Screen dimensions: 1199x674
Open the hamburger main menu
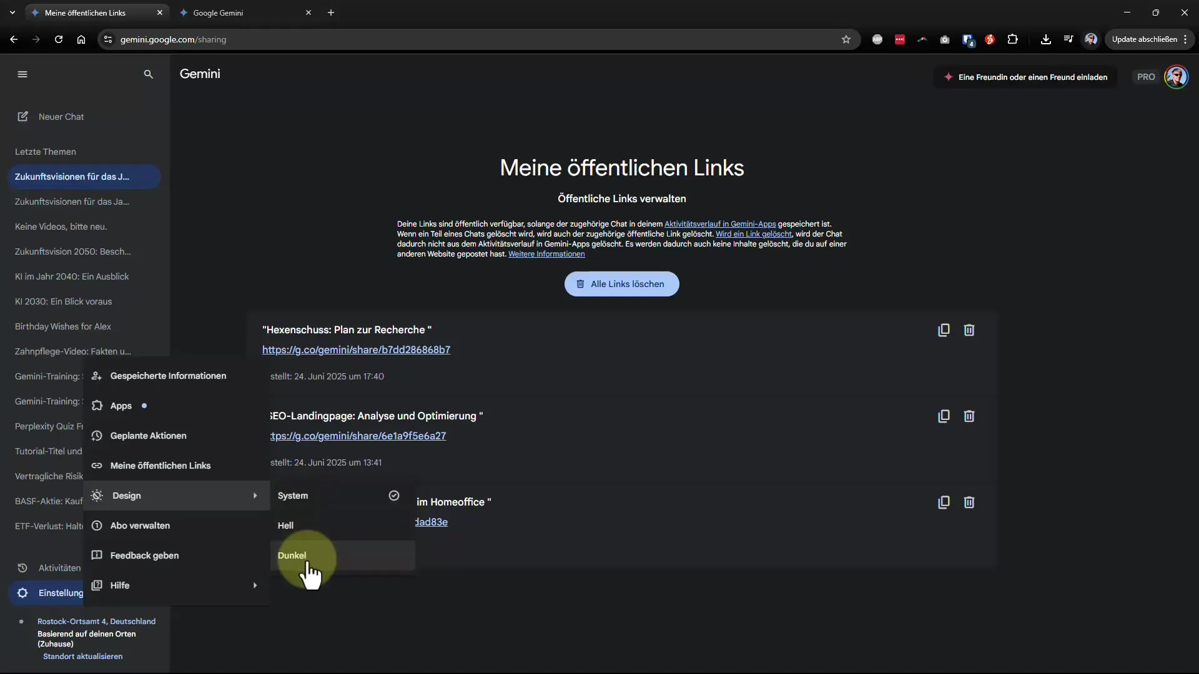pyautogui.click(x=22, y=74)
